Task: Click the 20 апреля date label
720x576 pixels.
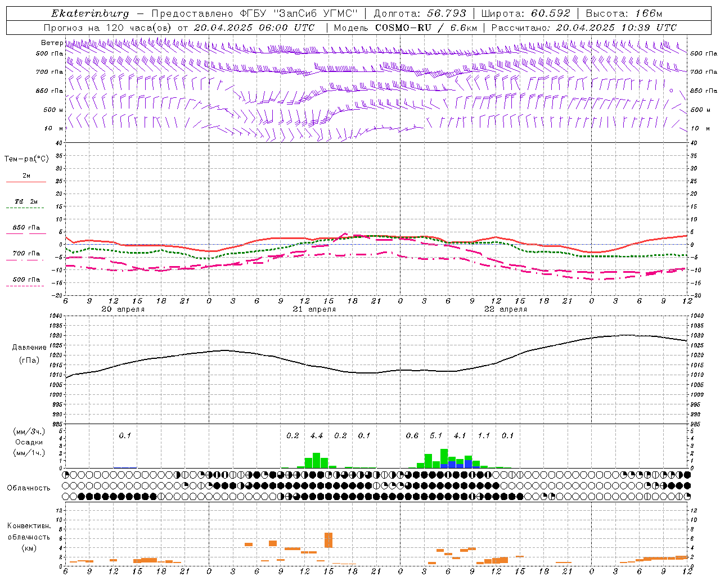Action: pos(123,309)
